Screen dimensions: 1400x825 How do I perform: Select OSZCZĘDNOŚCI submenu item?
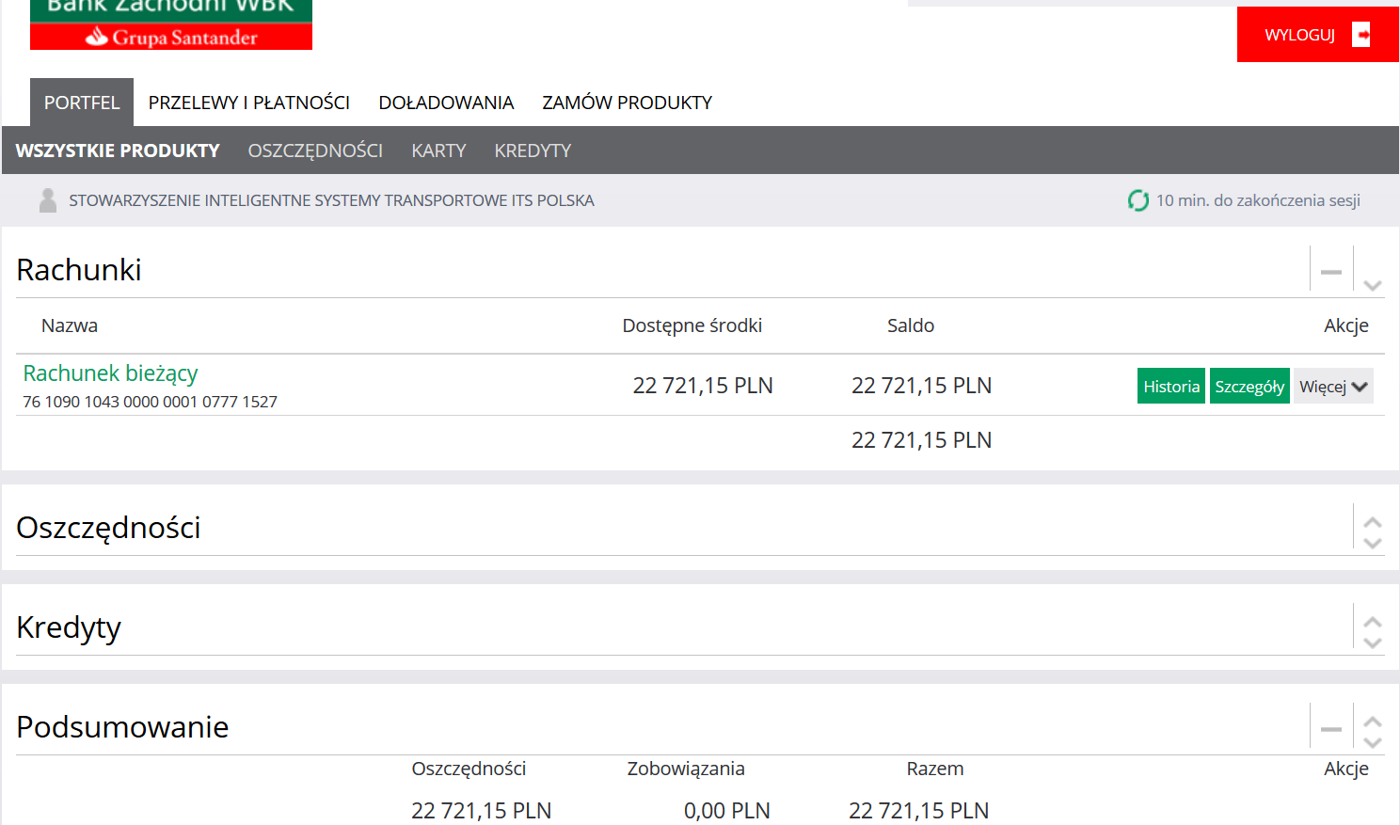coord(315,151)
